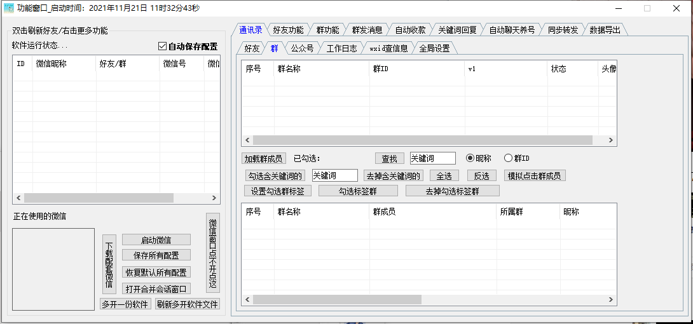
Task: Open the 全局设置 sub-tab
Action: (434, 48)
